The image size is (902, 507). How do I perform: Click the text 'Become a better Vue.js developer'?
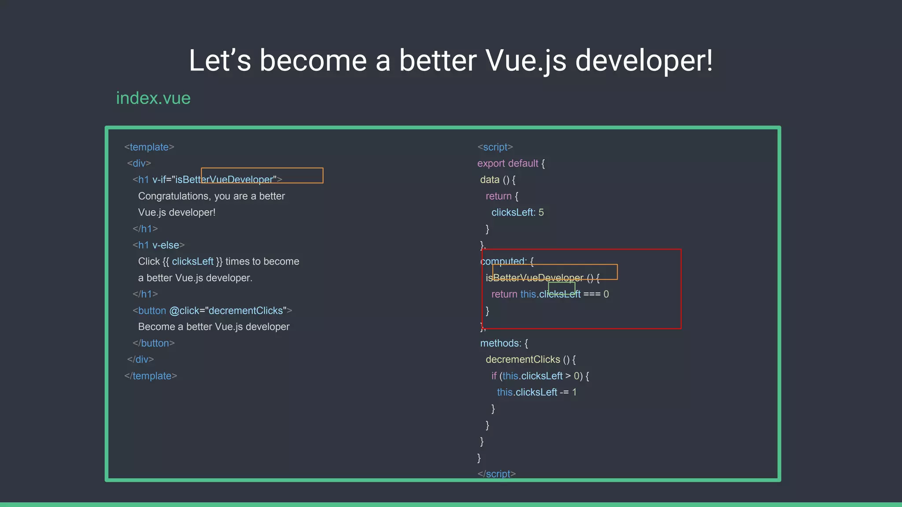(x=214, y=327)
